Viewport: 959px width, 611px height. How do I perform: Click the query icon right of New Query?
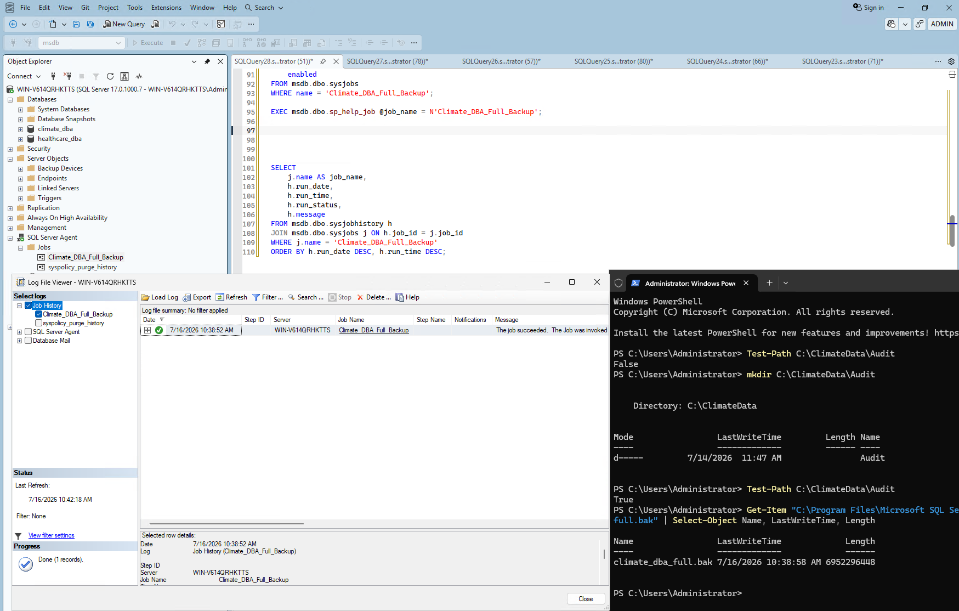[x=155, y=24]
